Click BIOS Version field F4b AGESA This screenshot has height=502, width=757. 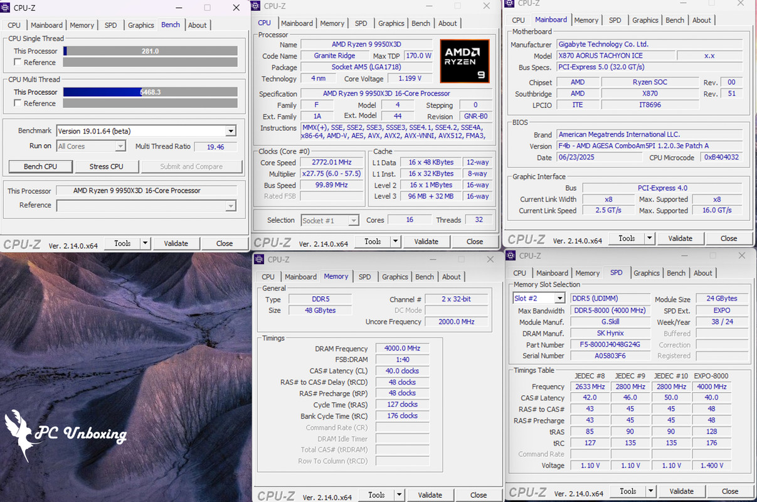pyautogui.click(x=649, y=146)
